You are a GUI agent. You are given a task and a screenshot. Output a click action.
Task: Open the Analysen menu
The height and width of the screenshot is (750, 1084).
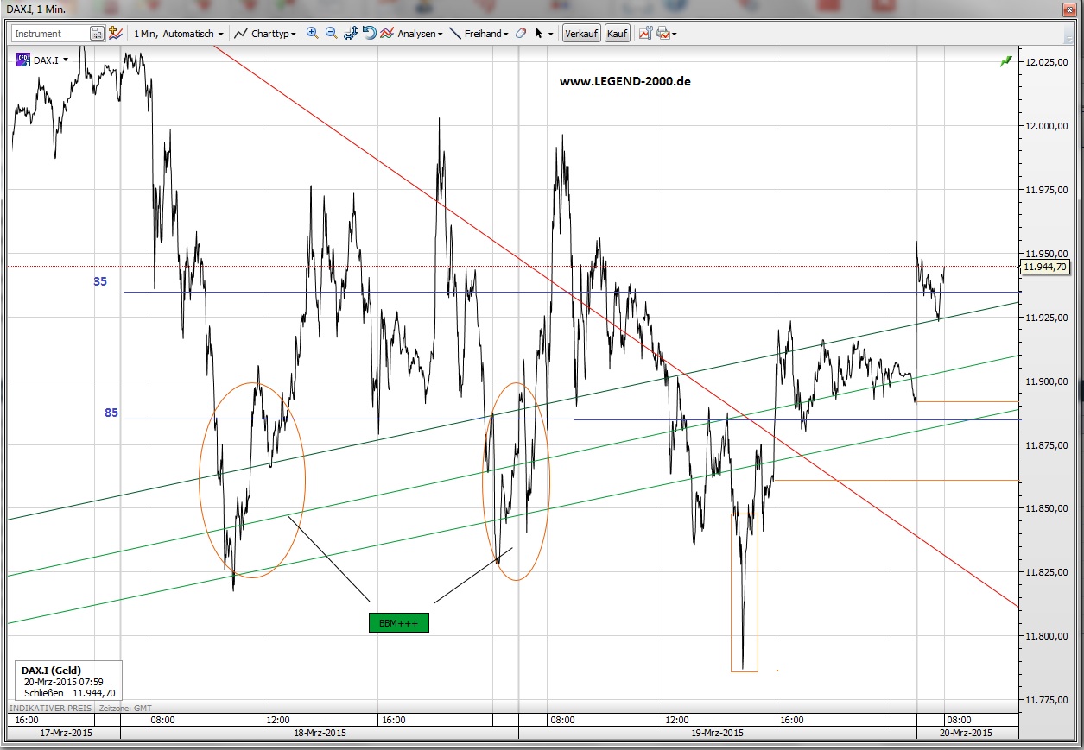click(x=416, y=33)
